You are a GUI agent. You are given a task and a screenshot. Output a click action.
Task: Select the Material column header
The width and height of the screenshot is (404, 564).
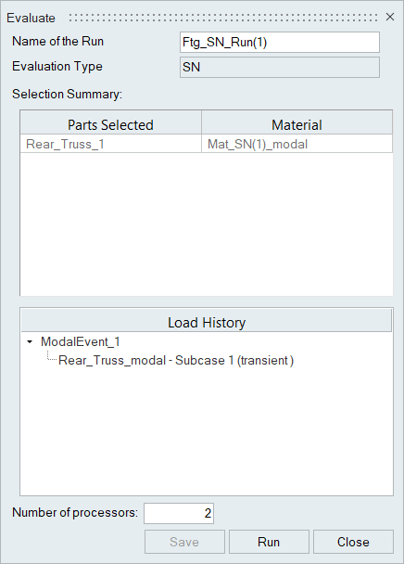[x=297, y=122]
